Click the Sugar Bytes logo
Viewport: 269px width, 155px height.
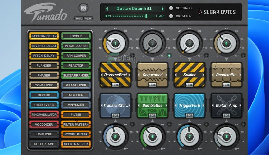pos(217,12)
